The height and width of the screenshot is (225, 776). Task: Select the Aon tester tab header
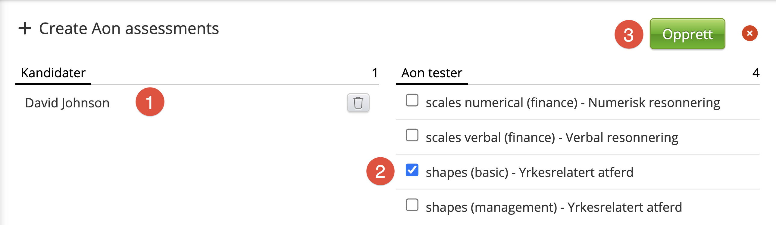tap(432, 73)
